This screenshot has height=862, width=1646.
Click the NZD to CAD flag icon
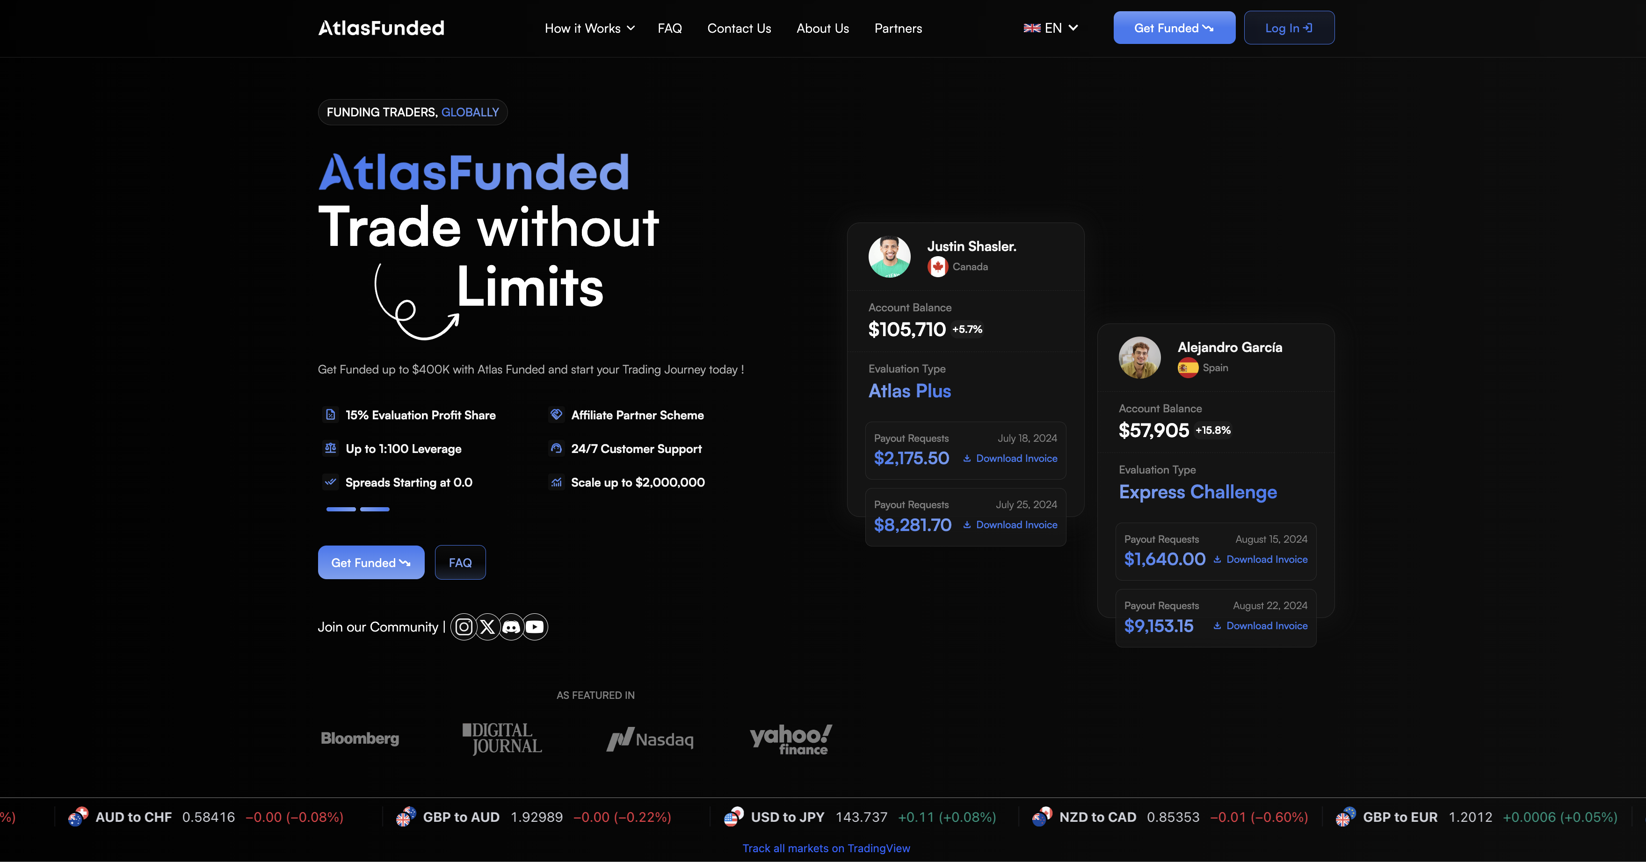click(x=1042, y=817)
